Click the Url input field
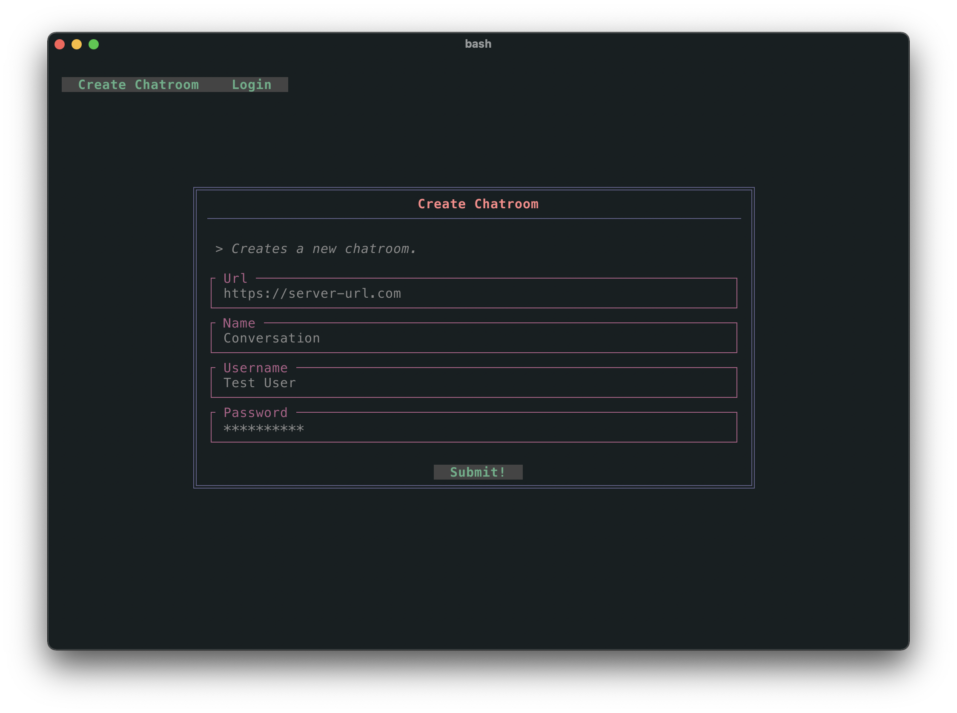This screenshot has width=957, height=713. point(473,294)
